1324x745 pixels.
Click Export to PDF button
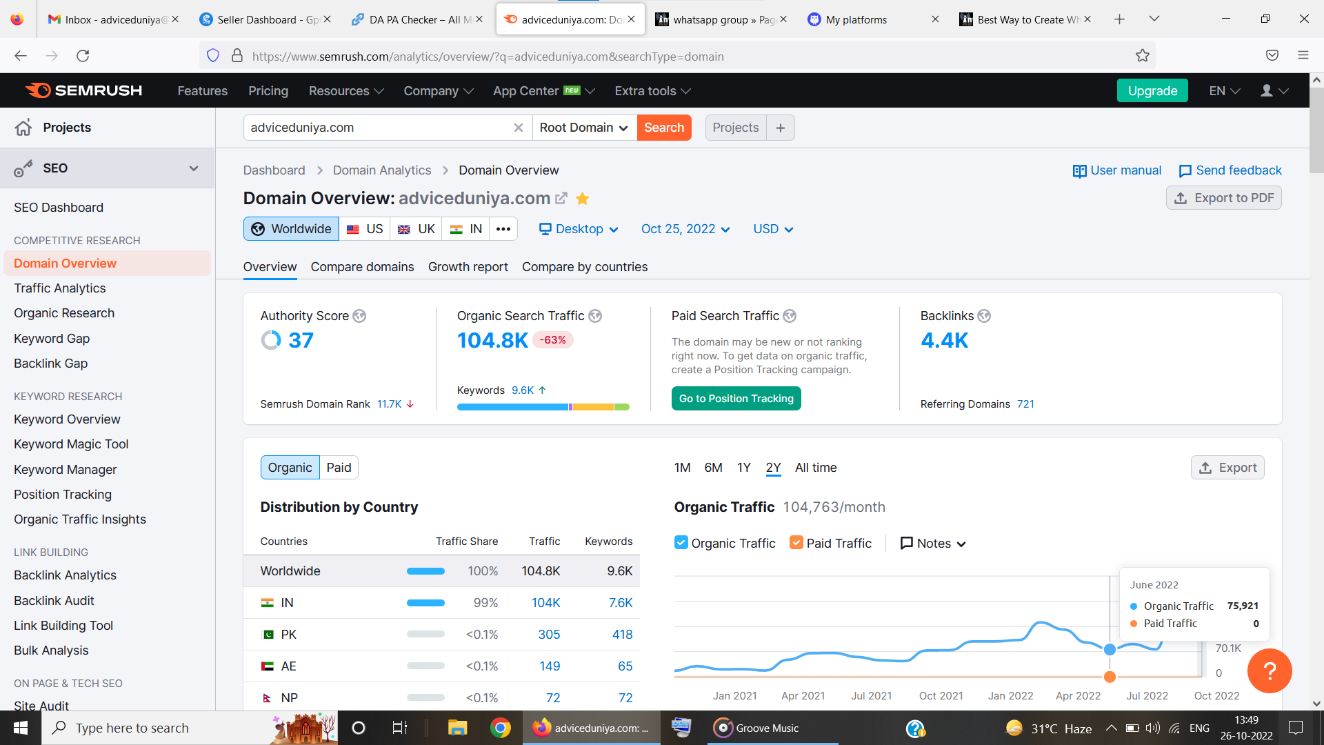(1224, 198)
